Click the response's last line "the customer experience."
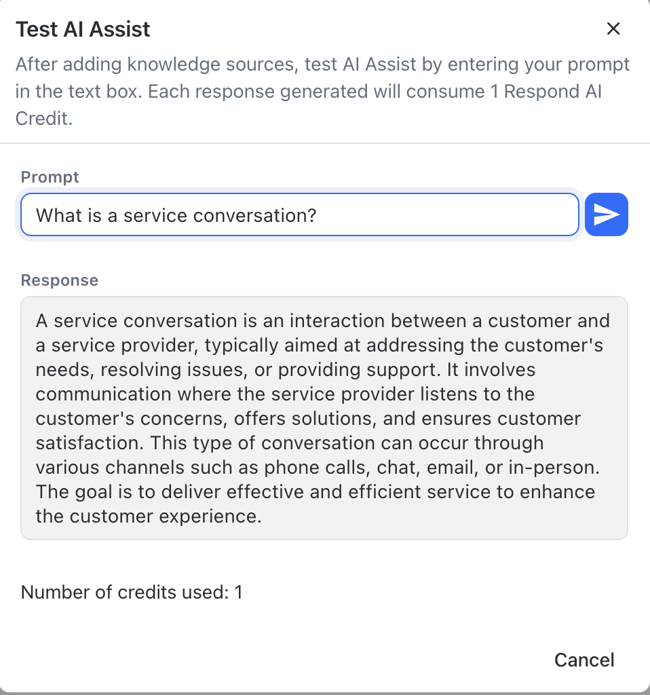The image size is (650, 695). tap(149, 516)
